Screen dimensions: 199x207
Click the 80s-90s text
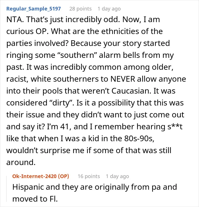pyautogui.click(x=139, y=138)
